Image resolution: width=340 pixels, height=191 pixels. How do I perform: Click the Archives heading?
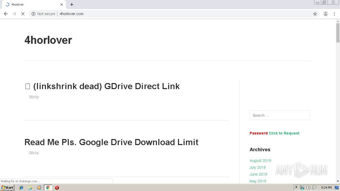[x=260, y=150]
